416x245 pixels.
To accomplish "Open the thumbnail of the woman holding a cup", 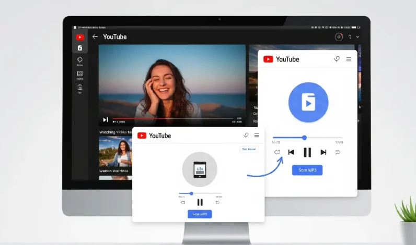I will coord(115,151).
